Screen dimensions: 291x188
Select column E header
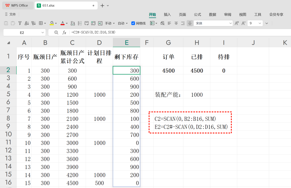[x=126, y=43]
